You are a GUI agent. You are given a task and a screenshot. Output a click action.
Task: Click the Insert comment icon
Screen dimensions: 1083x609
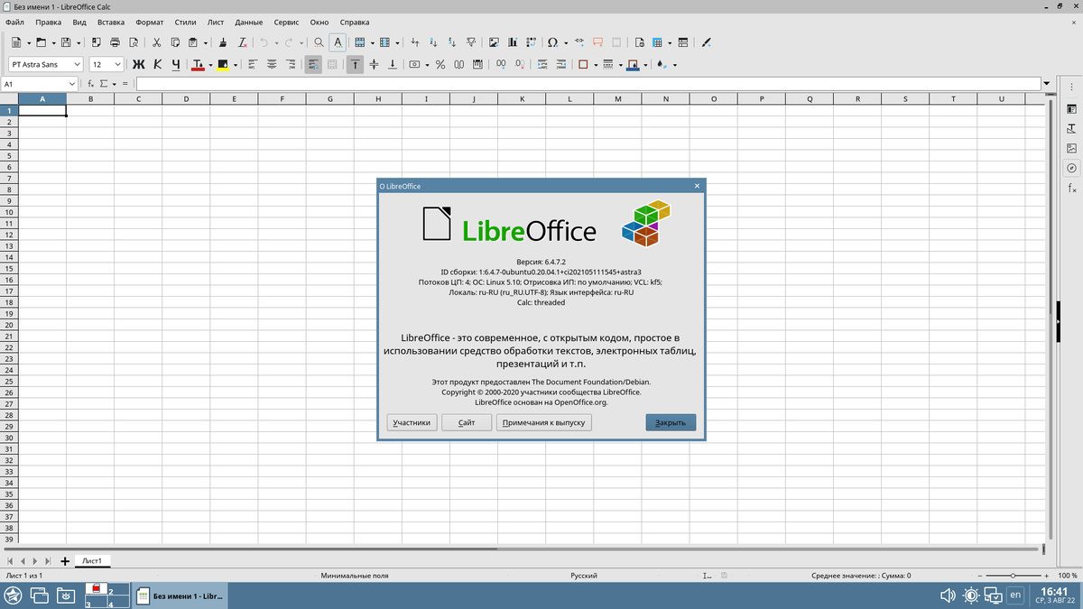tap(597, 42)
